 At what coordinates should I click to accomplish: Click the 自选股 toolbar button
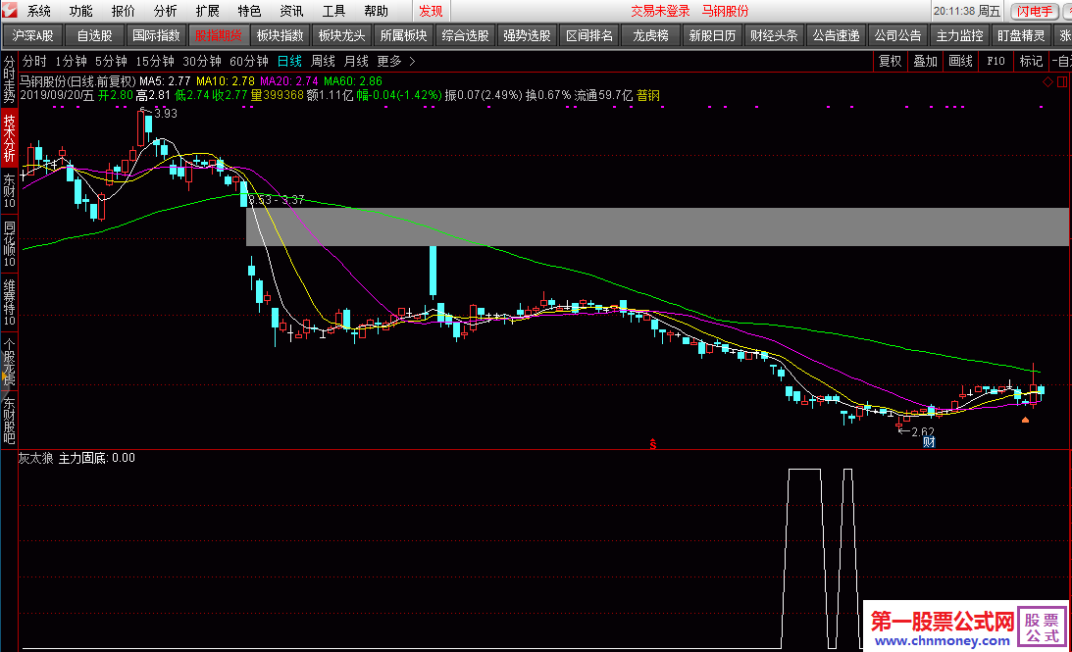tap(94, 35)
